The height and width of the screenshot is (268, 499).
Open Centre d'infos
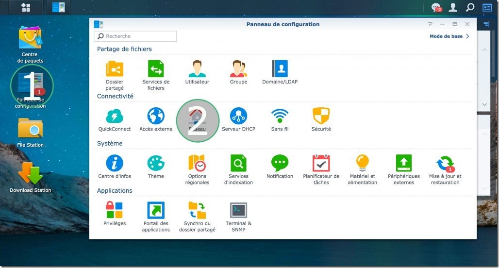pyautogui.click(x=115, y=167)
